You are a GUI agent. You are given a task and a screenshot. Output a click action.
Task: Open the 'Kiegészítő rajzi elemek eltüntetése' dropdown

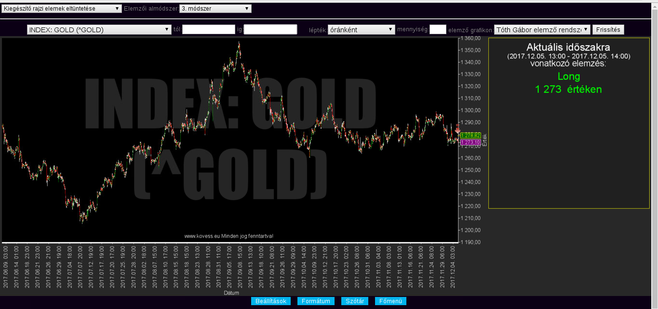[61, 9]
